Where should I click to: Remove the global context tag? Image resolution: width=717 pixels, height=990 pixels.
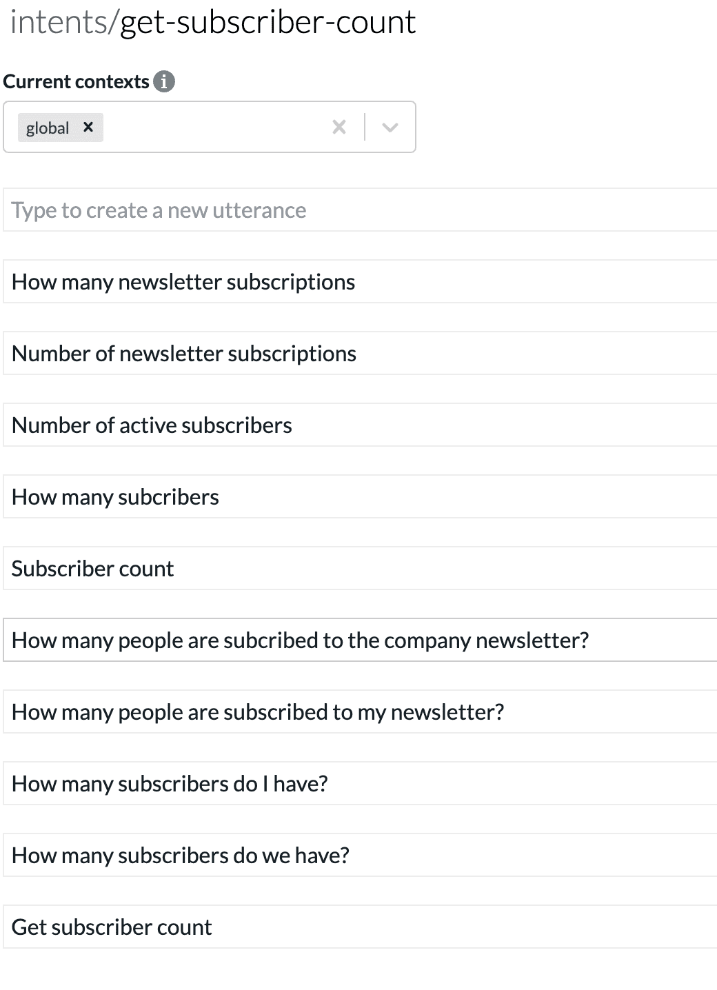88,128
